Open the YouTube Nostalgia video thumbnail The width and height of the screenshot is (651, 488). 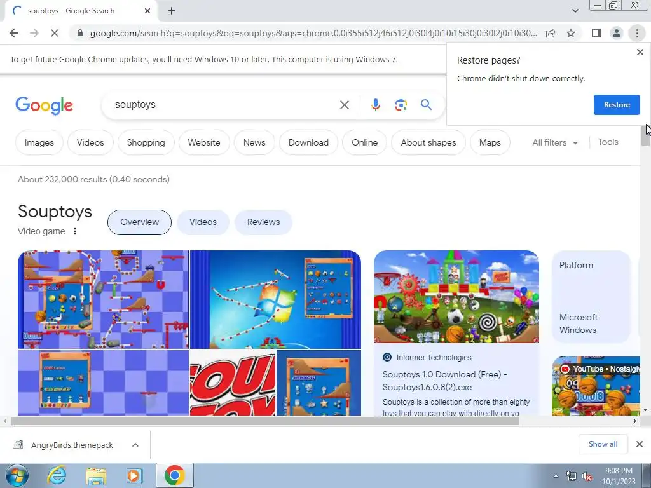596,386
